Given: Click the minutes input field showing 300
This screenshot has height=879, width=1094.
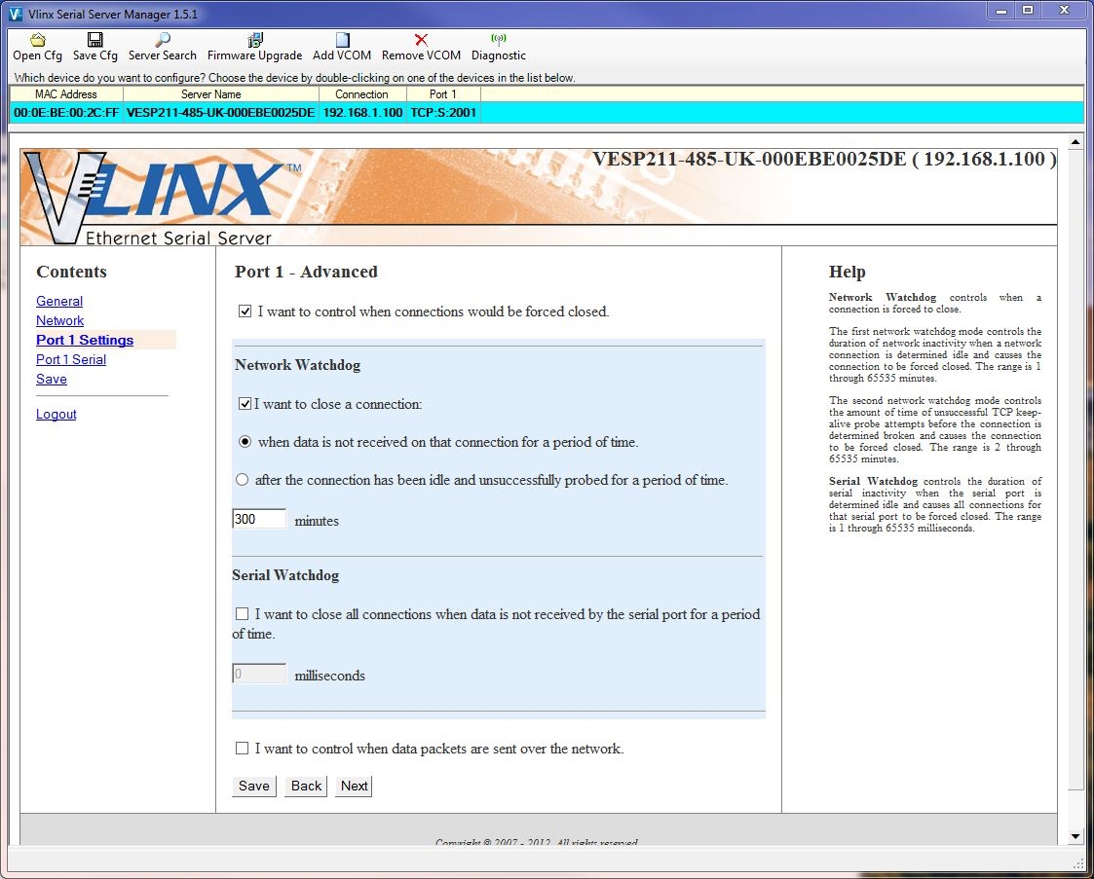Looking at the screenshot, I should click(259, 520).
